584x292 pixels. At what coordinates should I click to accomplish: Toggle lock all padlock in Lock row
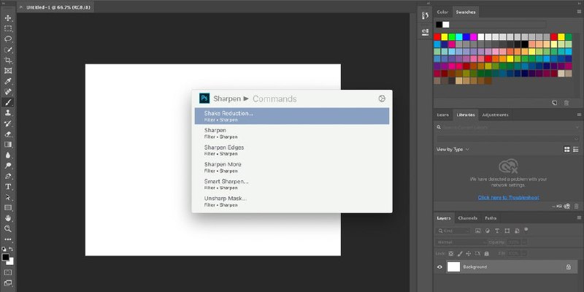[486, 253]
